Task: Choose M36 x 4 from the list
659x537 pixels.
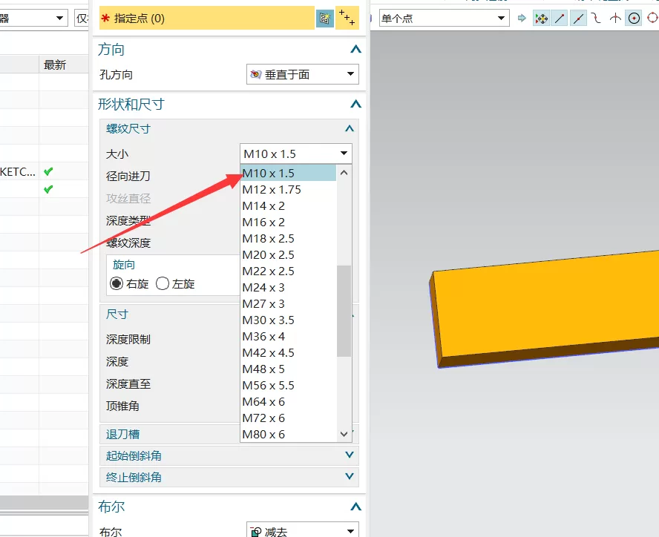Action: [x=288, y=337]
